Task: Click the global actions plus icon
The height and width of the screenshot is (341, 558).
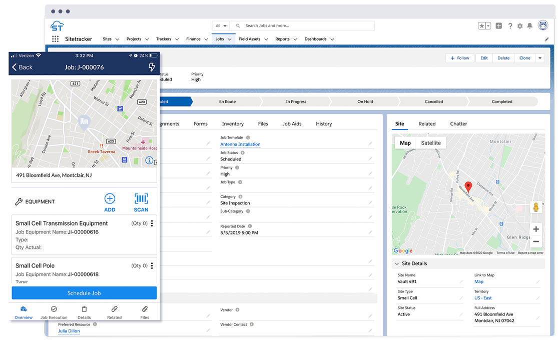Action: pos(498,25)
